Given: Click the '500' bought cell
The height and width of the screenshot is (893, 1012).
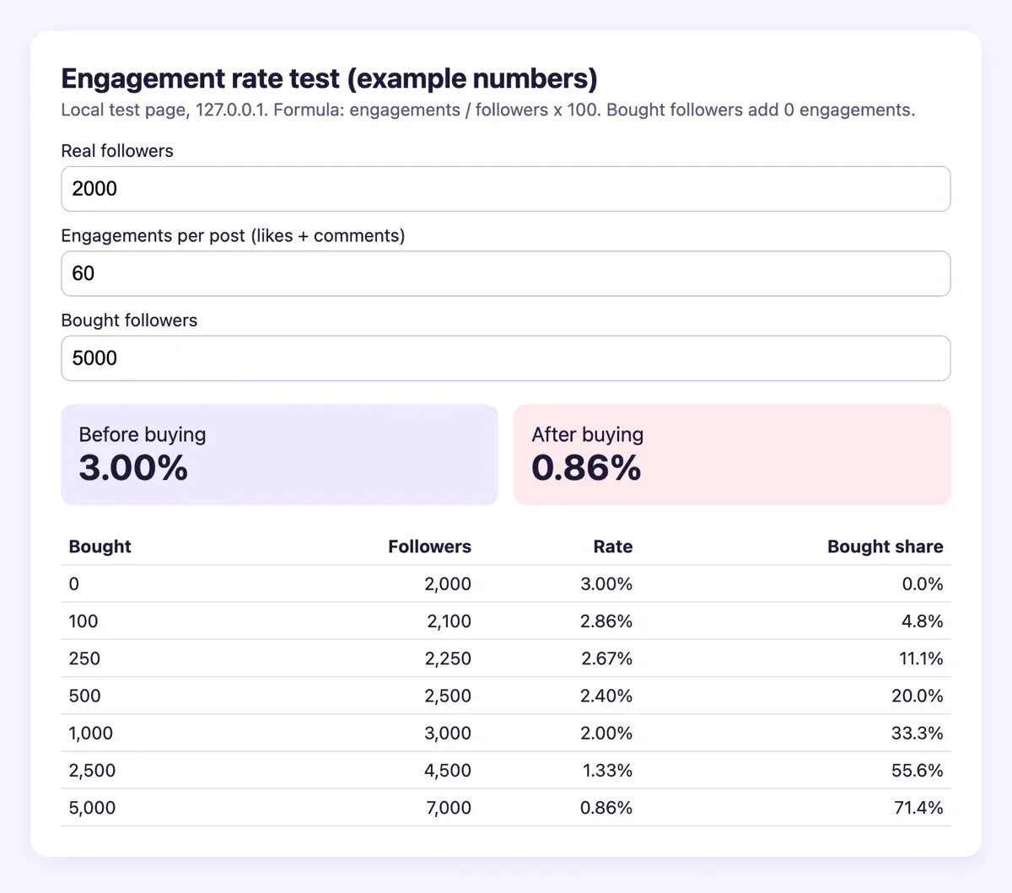Looking at the screenshot, I should coord(84,696).
